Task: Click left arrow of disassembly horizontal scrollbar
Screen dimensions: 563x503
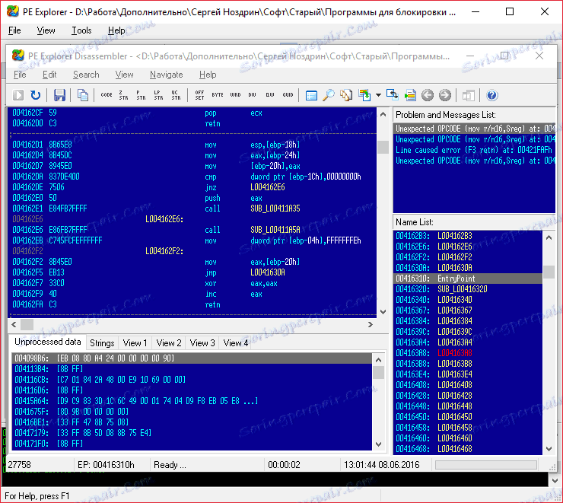Action: (14, 325)
